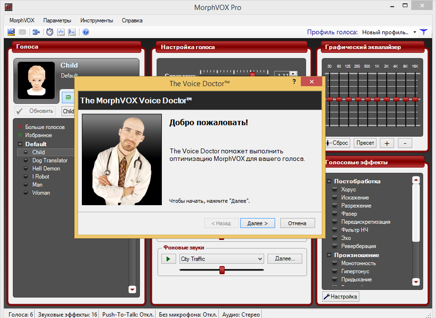Click the grayed keyboard toolbar icon
This screenshot has height=318, width=436.
[x=22, y=32]
